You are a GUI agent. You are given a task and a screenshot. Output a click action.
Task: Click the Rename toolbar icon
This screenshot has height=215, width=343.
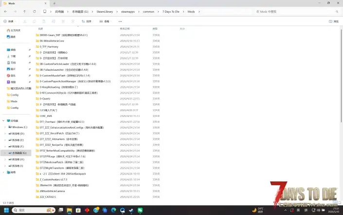click(x=54, y=21)
